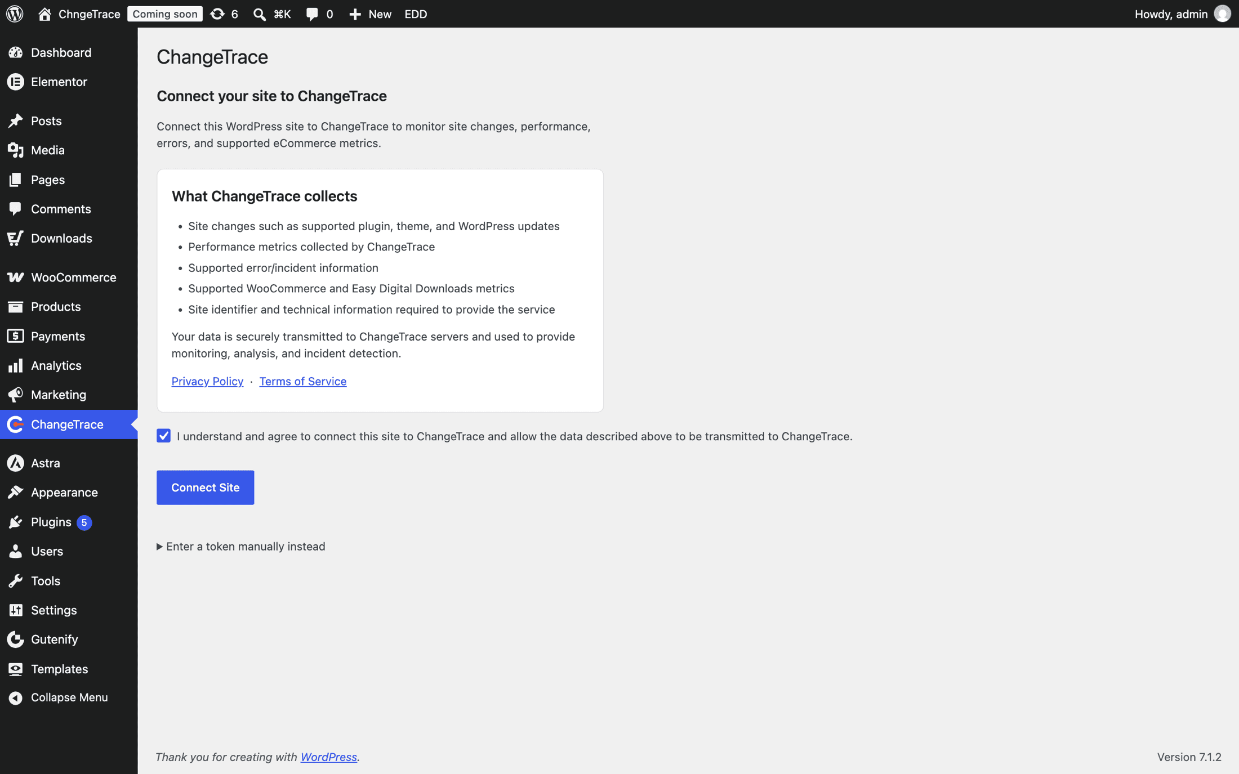Open the Templates menu label
This screenshot has width=1239, height=774.
click(60, 669)
